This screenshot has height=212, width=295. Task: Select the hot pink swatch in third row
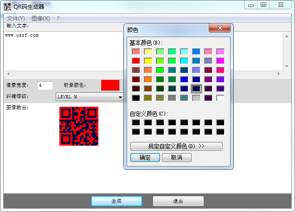click(220, 70)
